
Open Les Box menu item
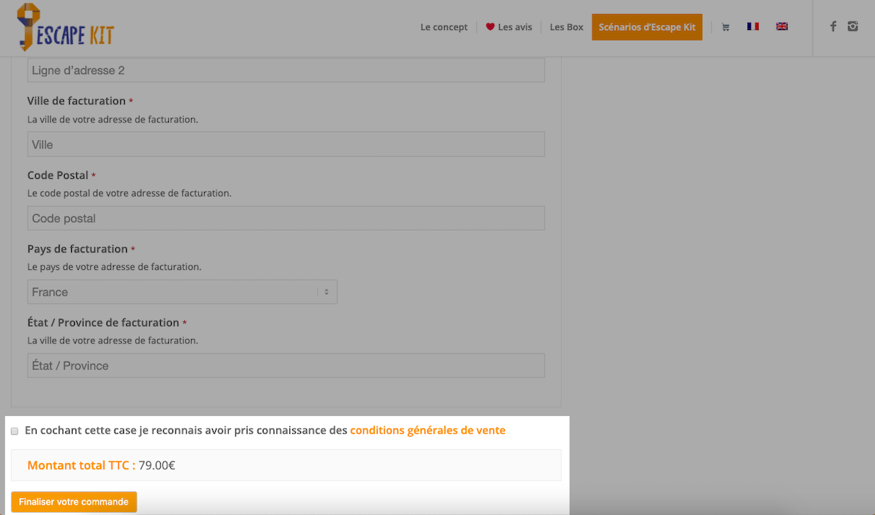point(567,27)
